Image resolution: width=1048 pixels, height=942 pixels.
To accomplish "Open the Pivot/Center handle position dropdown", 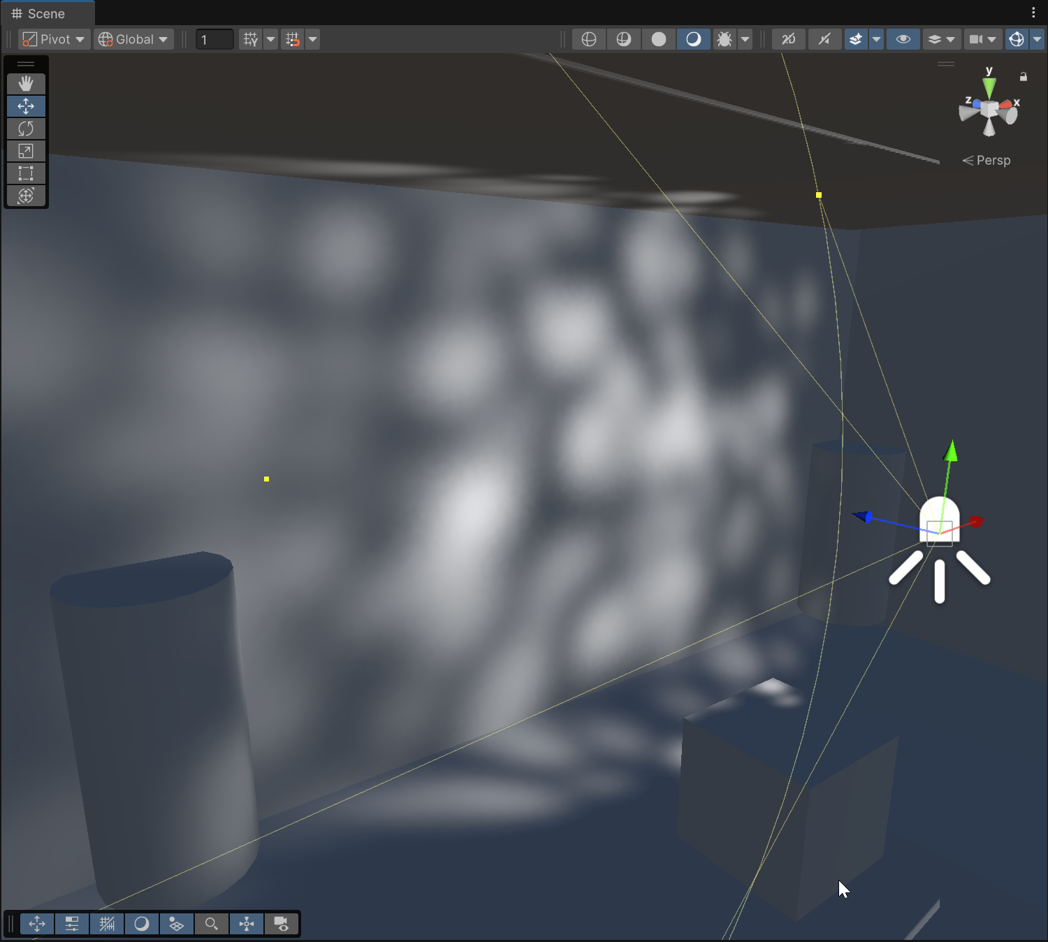I will pos(53,39).
